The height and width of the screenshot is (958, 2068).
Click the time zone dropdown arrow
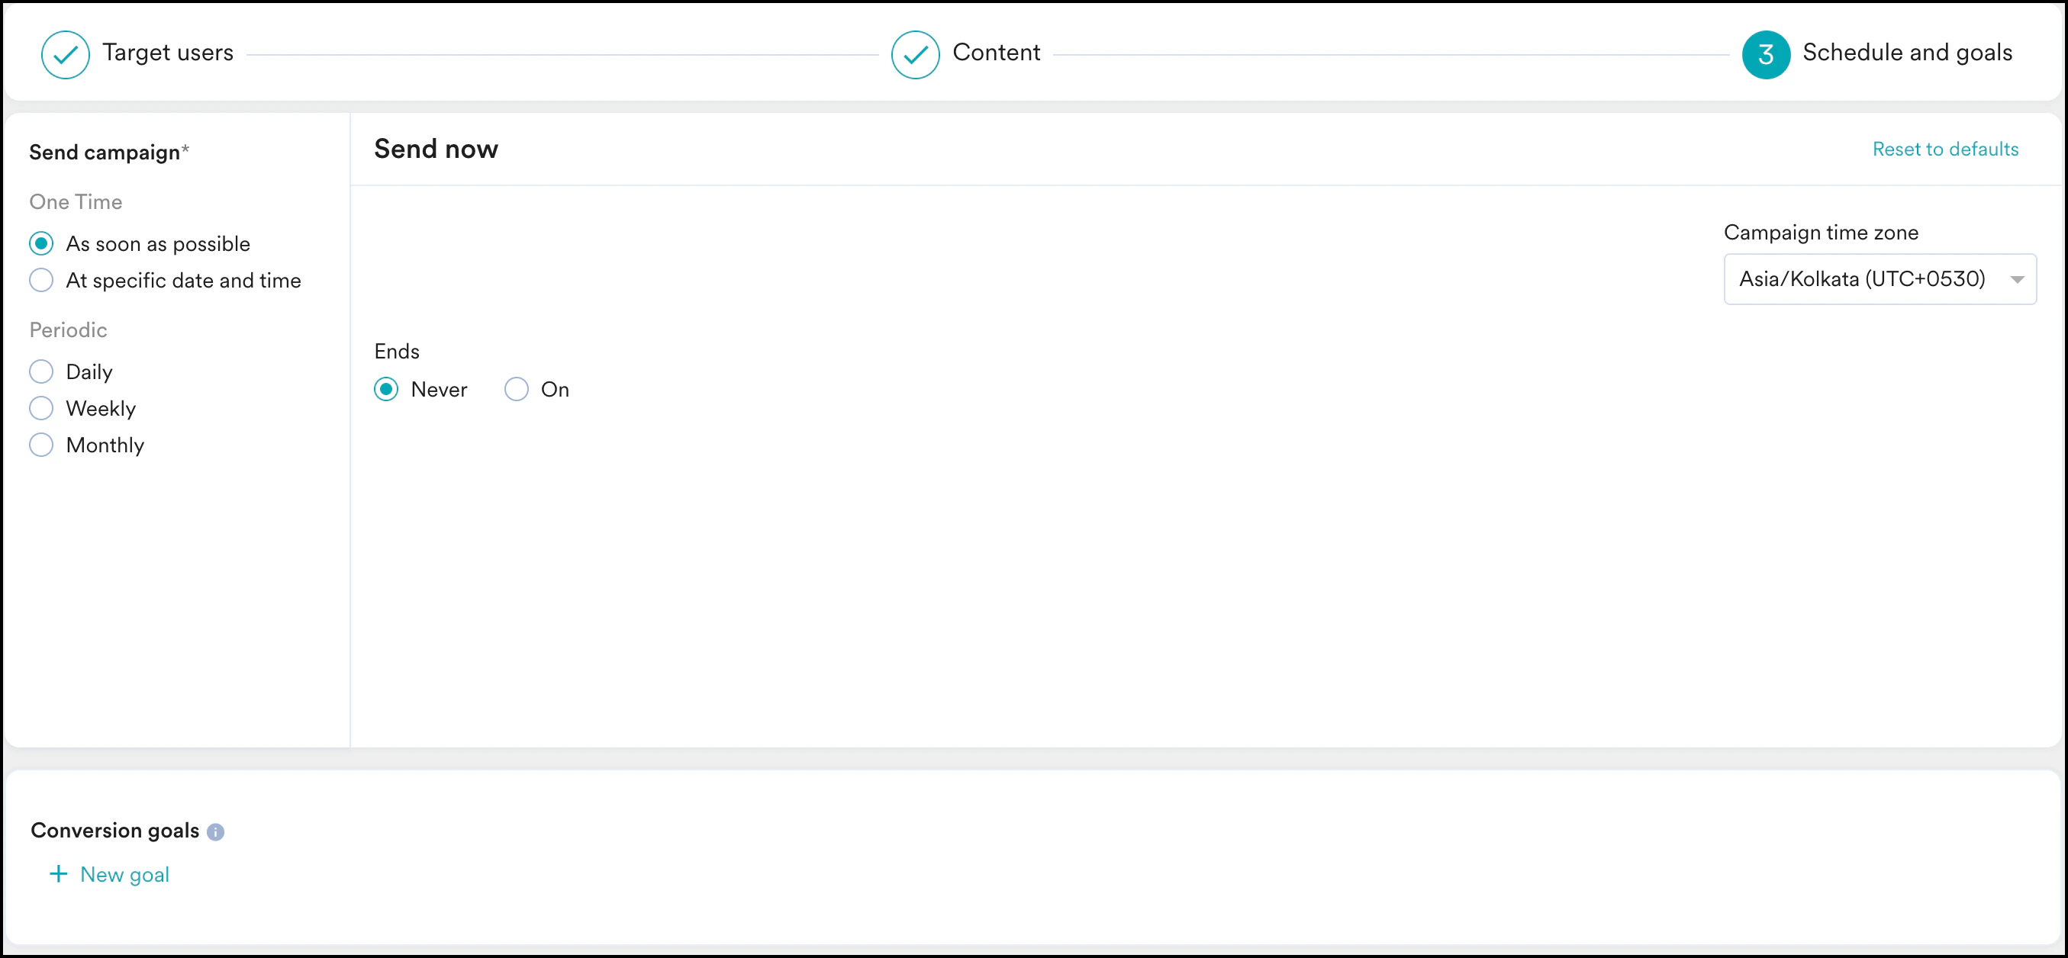point(2016,279)
